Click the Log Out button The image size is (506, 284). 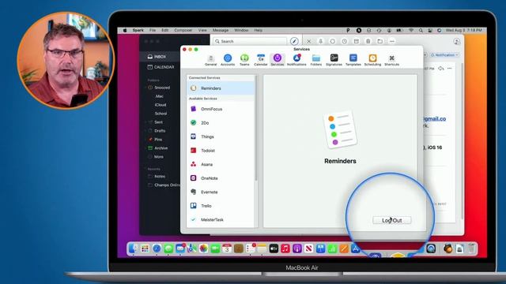pos(392,220)
